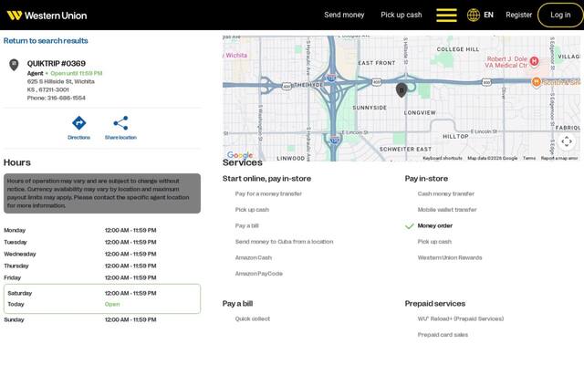Click the Log in button
This screenshot has height=365, width=584.
coord(560,15)
